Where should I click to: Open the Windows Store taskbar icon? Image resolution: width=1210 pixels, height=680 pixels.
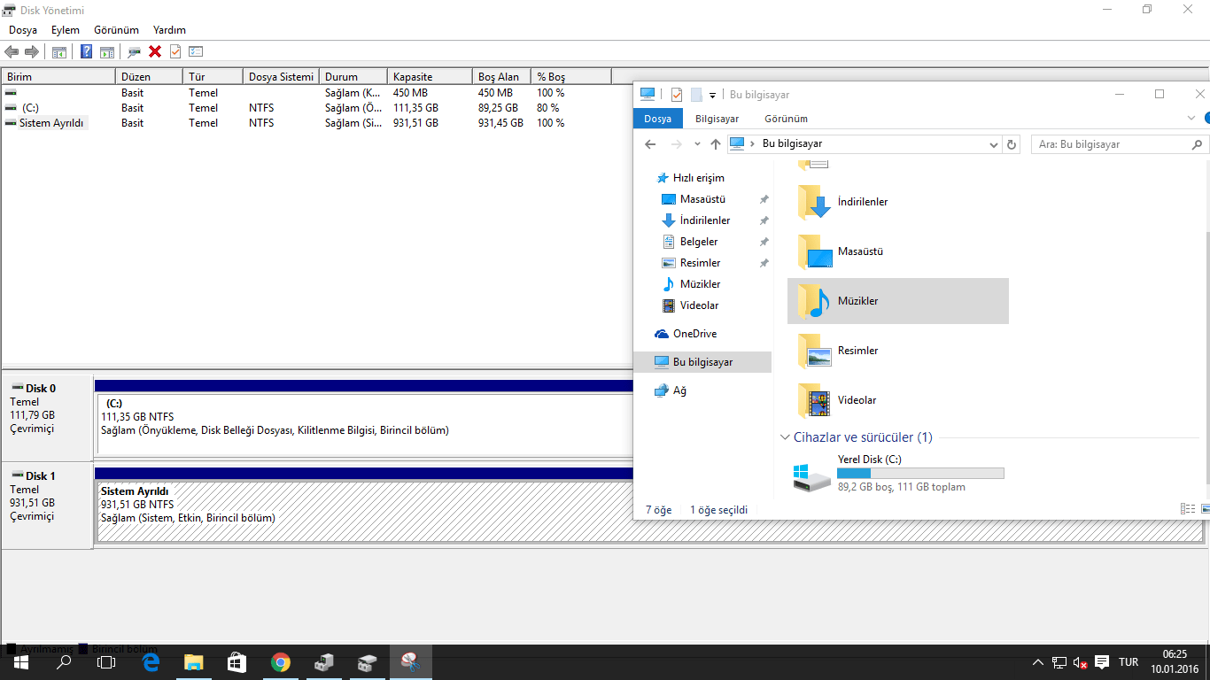(237, 662)
